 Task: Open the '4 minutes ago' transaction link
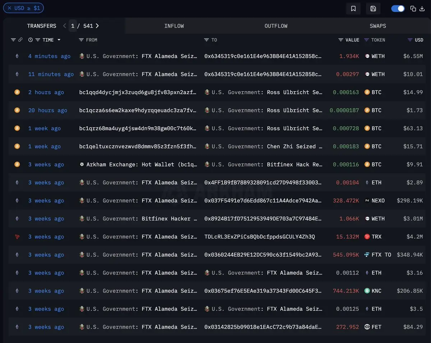point(49,56)
